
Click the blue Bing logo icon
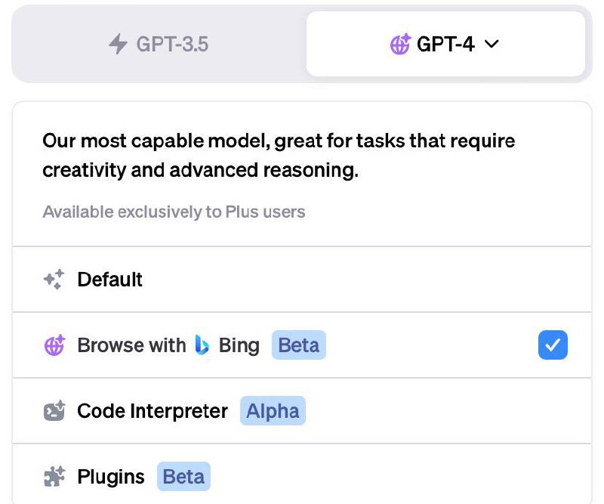pos(202,345)
